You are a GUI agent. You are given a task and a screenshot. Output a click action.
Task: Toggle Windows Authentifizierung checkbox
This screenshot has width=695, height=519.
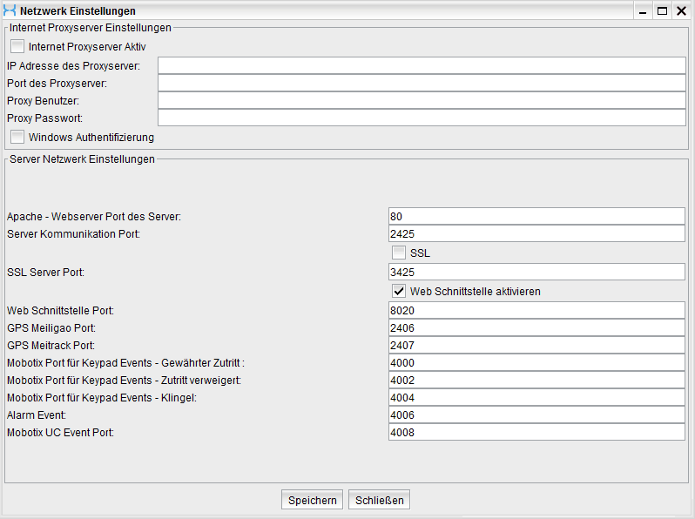point(17,137)
